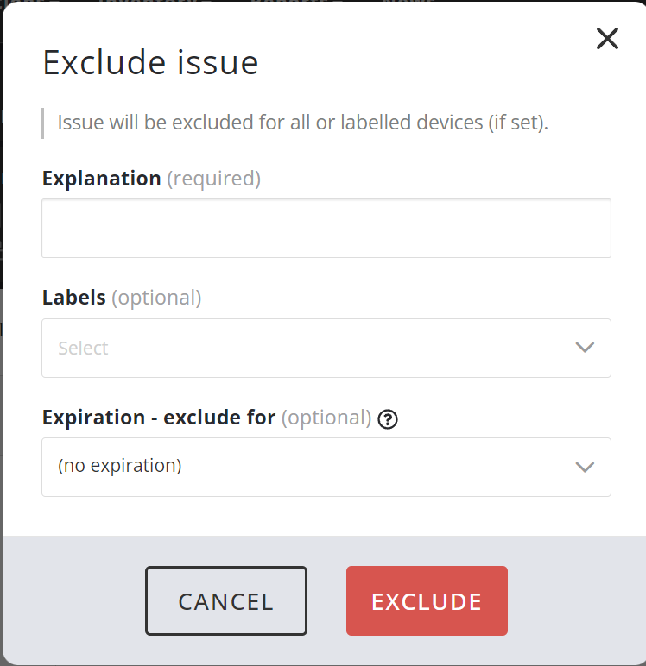Image resolution: width=646 pixels, height=666 pixels.
Task: Click the bold Labels field label
Action: point(73,298)
